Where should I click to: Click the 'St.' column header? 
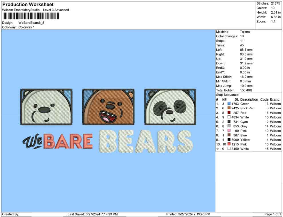tap(237, 99)
